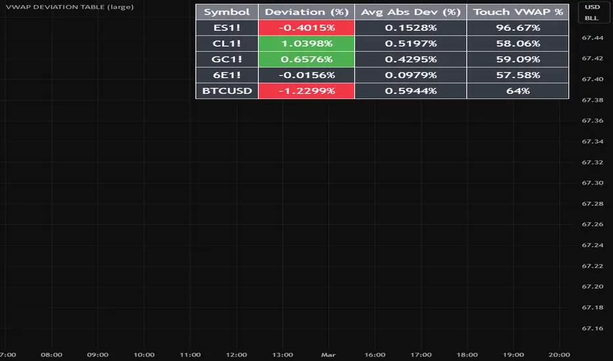Select the 10:00 time axis label
Screen dimensions: 613x361
tap(144, 354)
